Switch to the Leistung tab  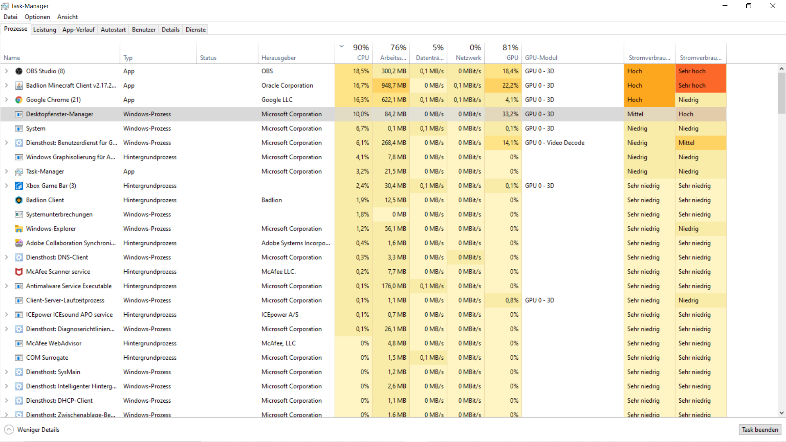click(x=45, y=29)
